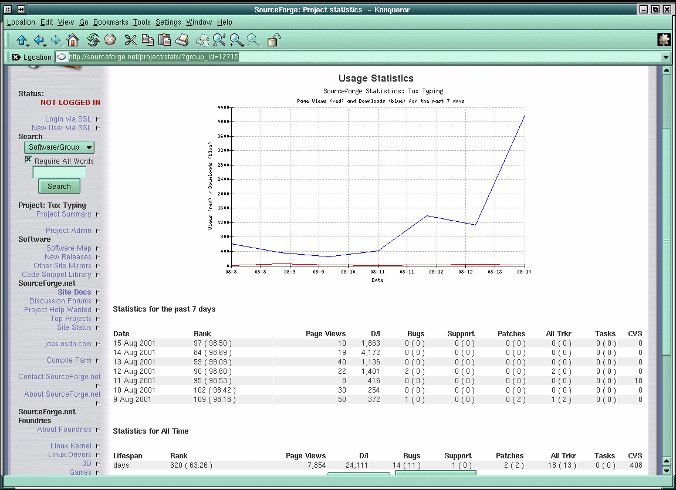The image size is (676, 490).
Task: Open Contact SourceForge.net link
Action: pos(59,377)
